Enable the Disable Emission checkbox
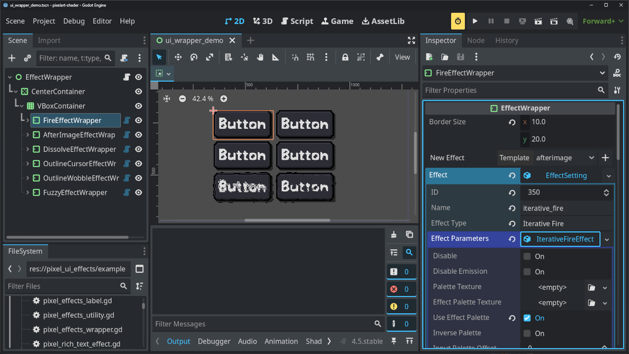The height and width of the screenshot is (354, 629). (527, 272)
